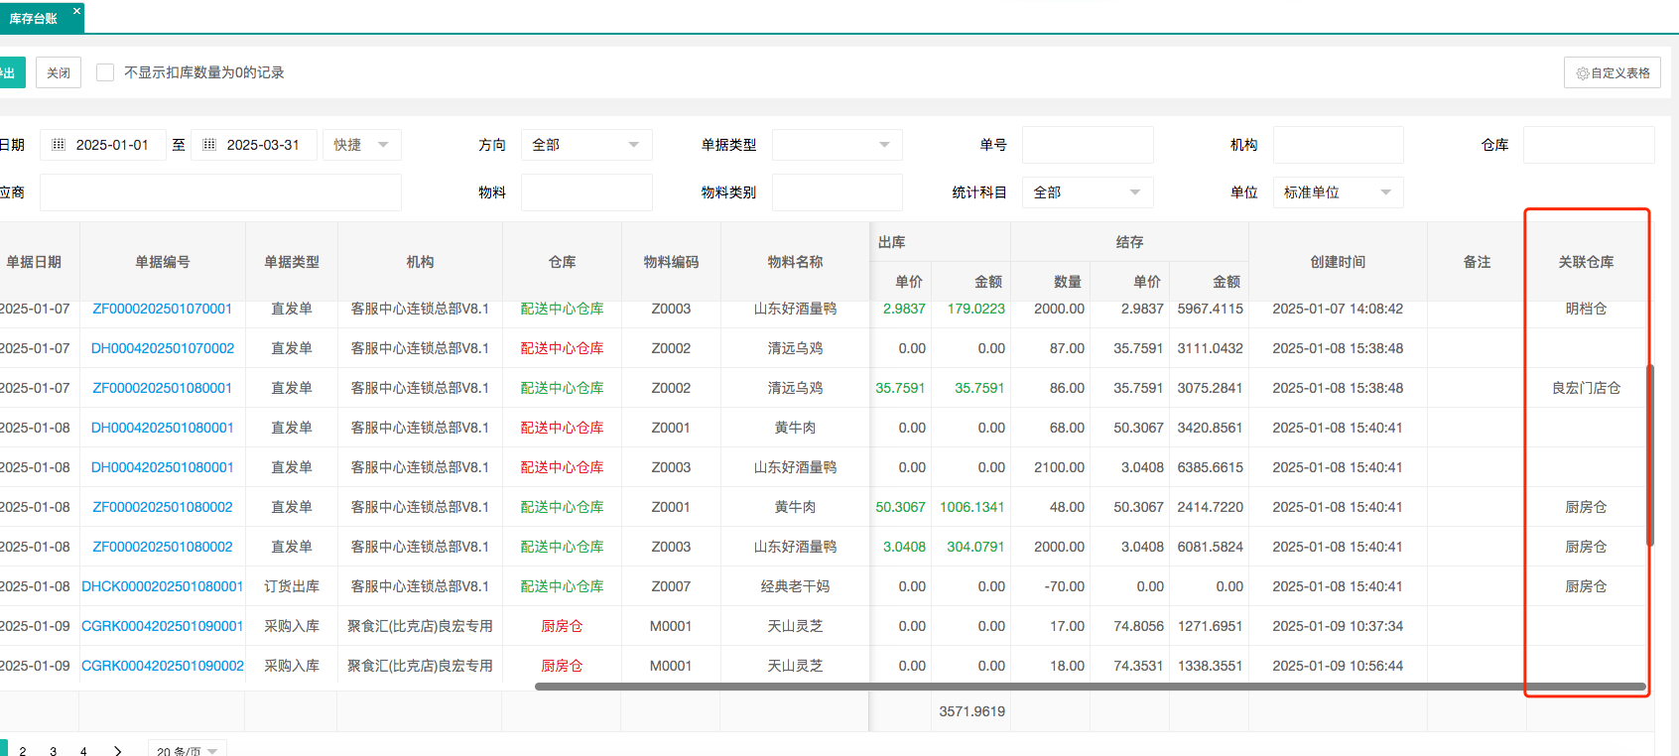This screenshot has height=756, width=1679.
Task: Change the 20 条/页 page size selector
Action: [187, 750]
